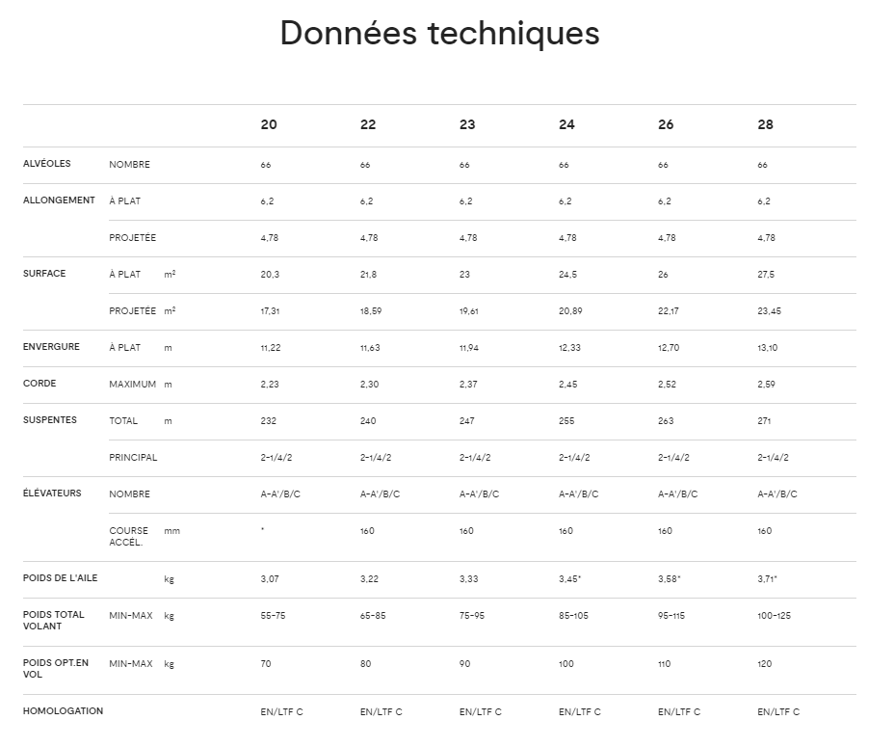Click the ALVÉOLES row label

click(x=47, y=164)
